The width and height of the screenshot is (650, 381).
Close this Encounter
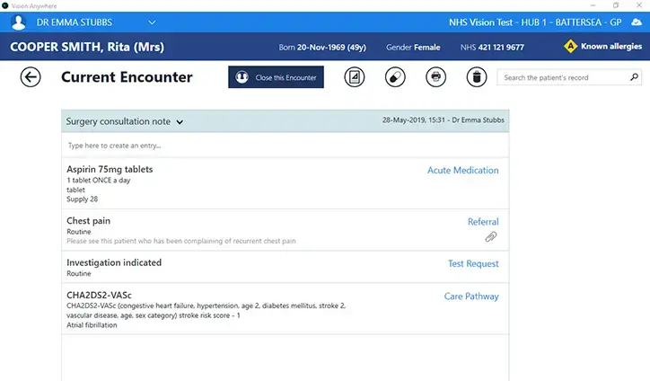pyautogui.click(x=276, y=77)
